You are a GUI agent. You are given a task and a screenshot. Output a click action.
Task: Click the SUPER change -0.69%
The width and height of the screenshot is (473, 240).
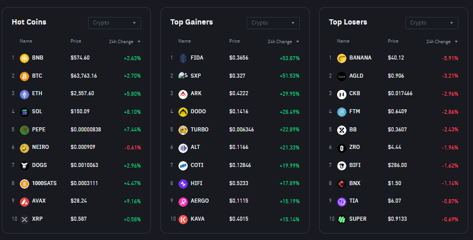[x=450, y=220]
